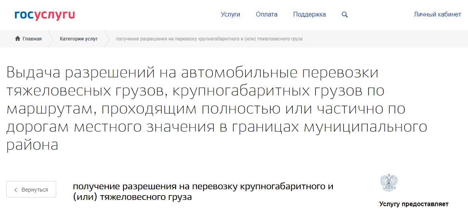
Task: Click the current page breadcrumb text
Action: tap(209, 39)
